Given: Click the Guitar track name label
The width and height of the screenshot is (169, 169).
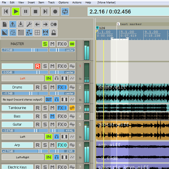Looking at the screenshot, I should (17, 124).
